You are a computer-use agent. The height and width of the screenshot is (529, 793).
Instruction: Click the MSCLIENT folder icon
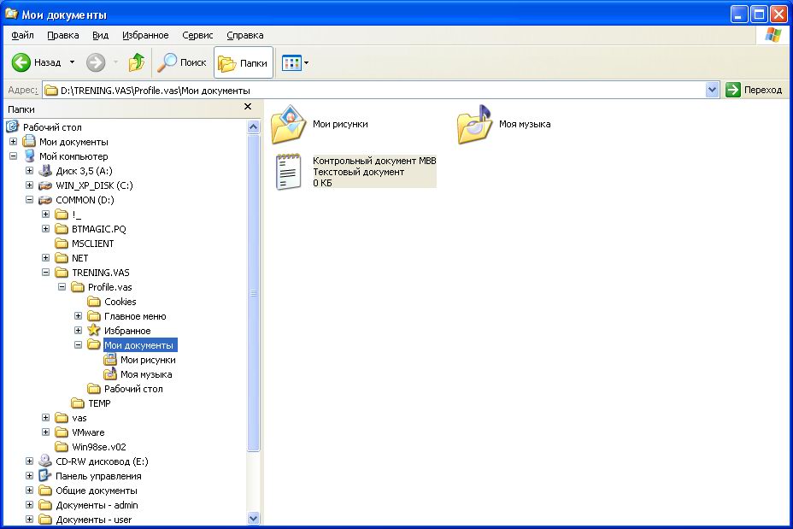pos(62,244)
